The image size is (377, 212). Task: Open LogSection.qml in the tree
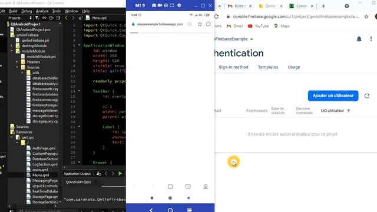[x=45, y=164]
